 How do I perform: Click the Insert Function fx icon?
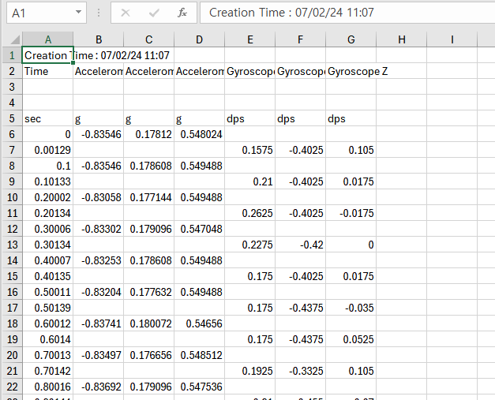point(182,13)
